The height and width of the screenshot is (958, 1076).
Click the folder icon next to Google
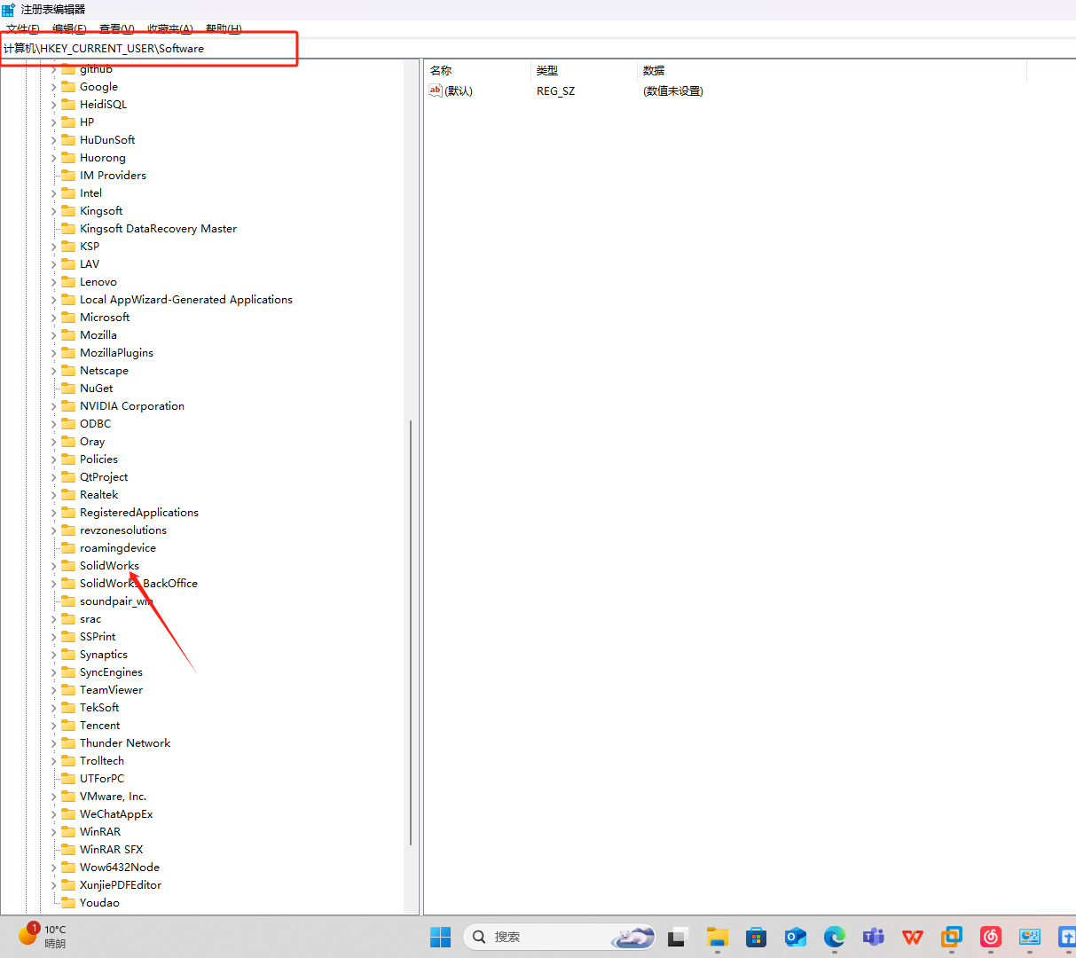pyautogui.click(x=68, y=86)
